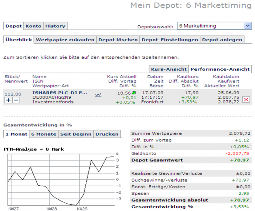The image size is (255, 211).
Task: Click the Diff. zum Vortag value +1,12
Action: click(x=242, y=140)
